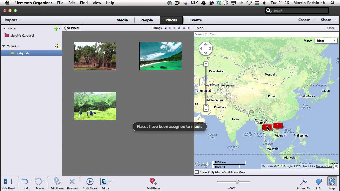Click green plus to add album

coord(56,29)
